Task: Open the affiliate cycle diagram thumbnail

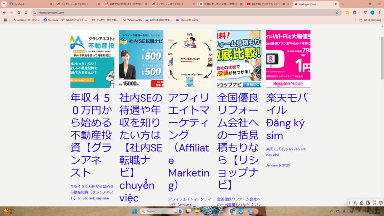Action: [x=190, y=59]
